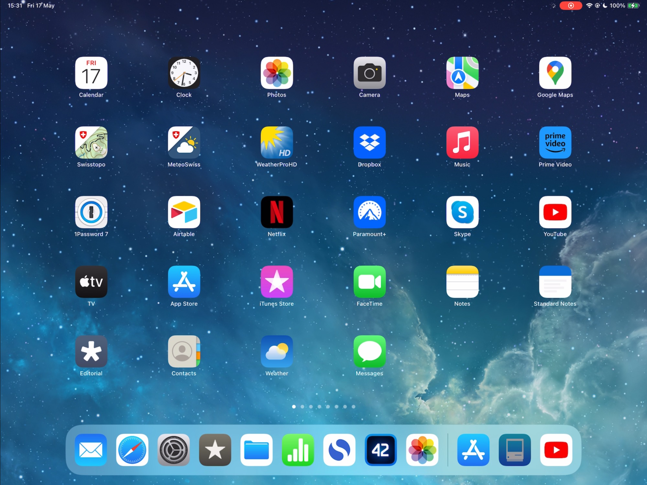Open the Swisstopo app
The image size is (647, 485).
[x=91, y=143]
